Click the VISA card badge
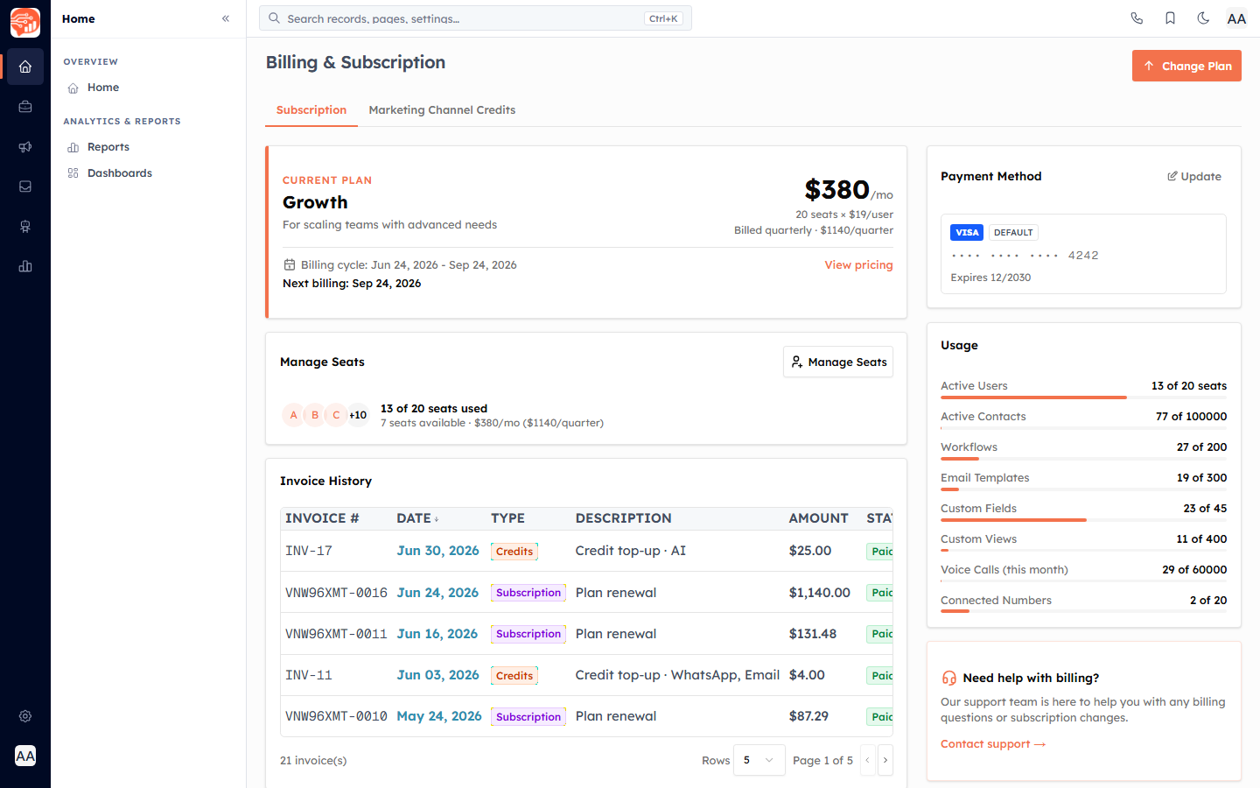 967,233
